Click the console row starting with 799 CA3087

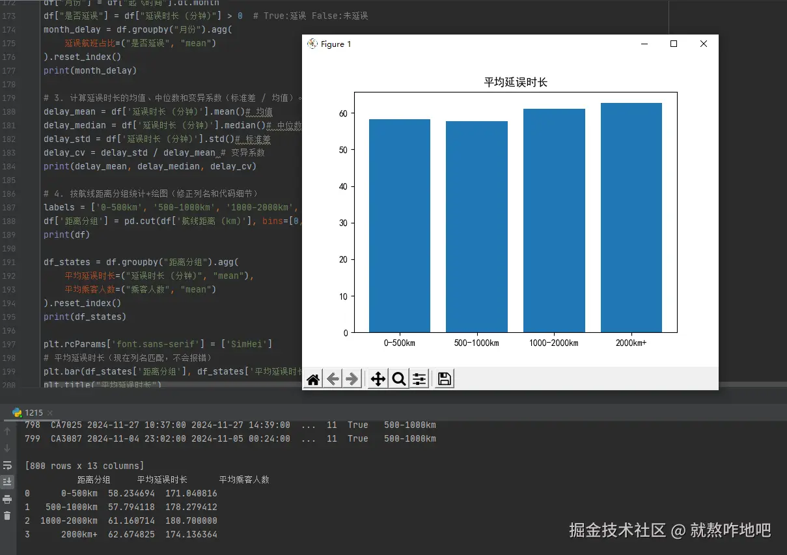pyautogui.click(x=230, y=438)
